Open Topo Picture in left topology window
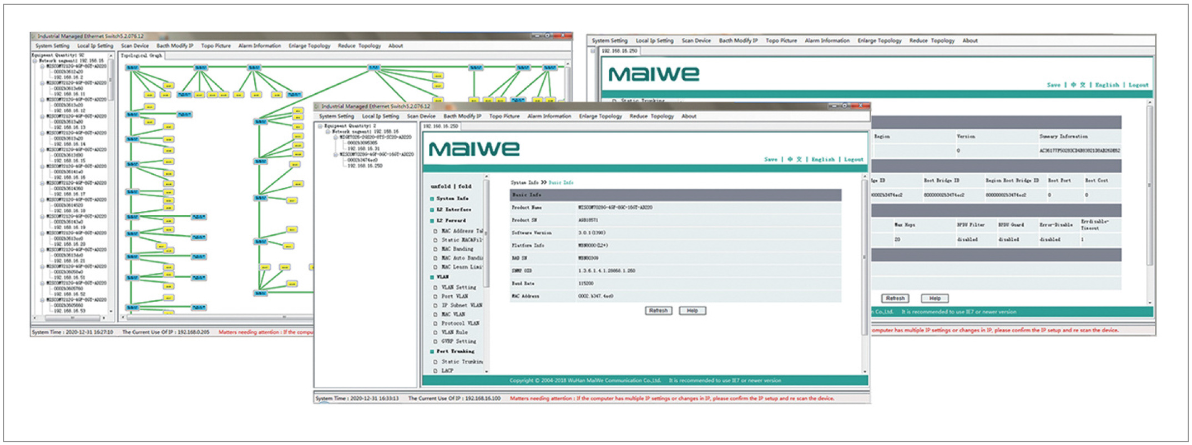This screenshot has width=1192, height=445. pyautogui.click(x=216, y=46)
